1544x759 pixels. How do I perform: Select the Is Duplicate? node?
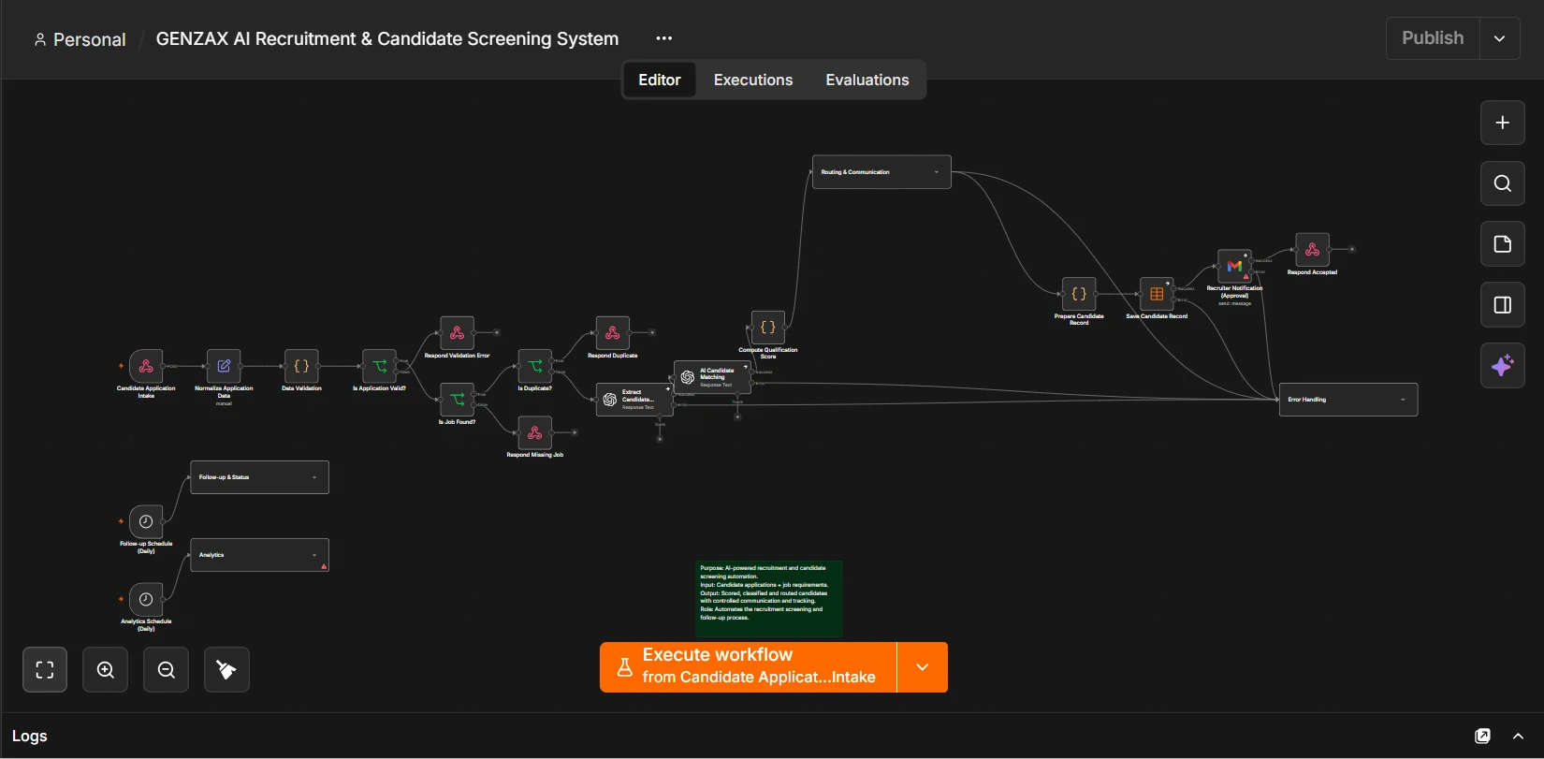point(534,366)
